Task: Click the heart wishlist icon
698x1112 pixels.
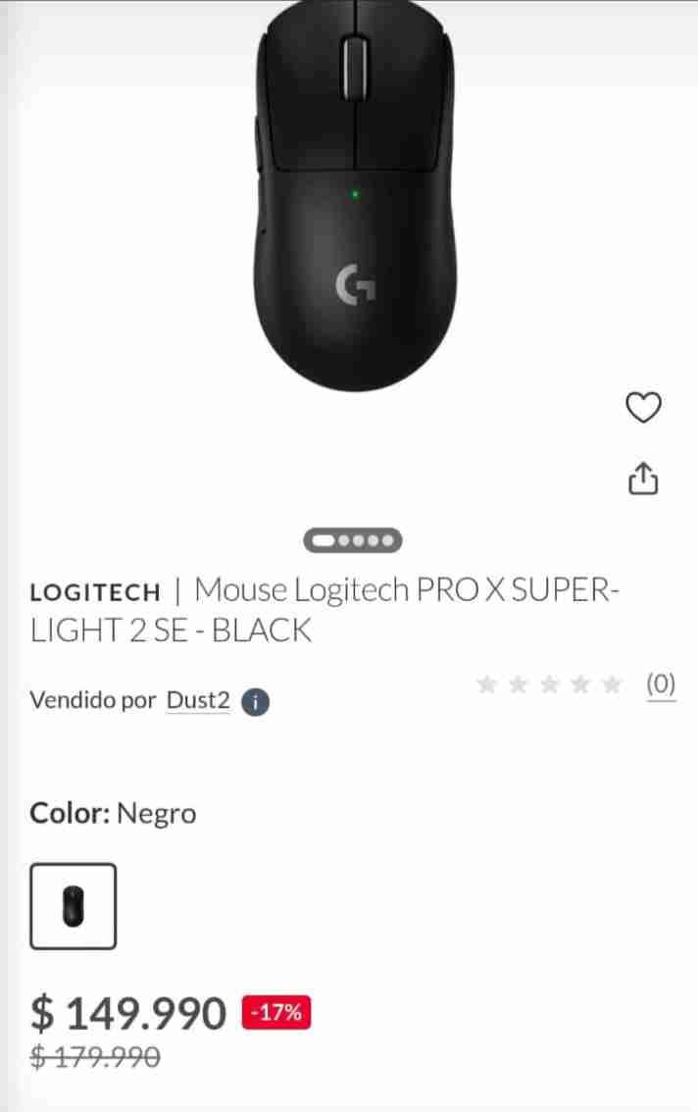Action: (x=644, y=408)
